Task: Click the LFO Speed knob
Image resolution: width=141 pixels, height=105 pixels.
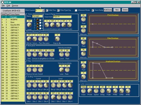Action: pyautogui.click(x=96, y=91)
